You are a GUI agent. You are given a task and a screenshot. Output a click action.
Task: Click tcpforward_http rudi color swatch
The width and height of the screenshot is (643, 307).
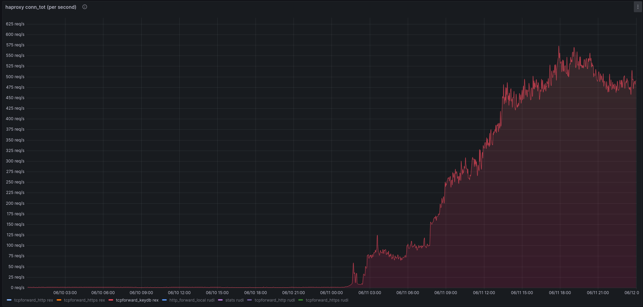coord(249,300)
